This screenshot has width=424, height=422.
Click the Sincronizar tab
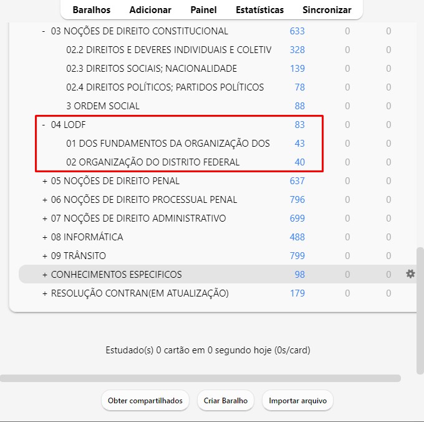327,10
